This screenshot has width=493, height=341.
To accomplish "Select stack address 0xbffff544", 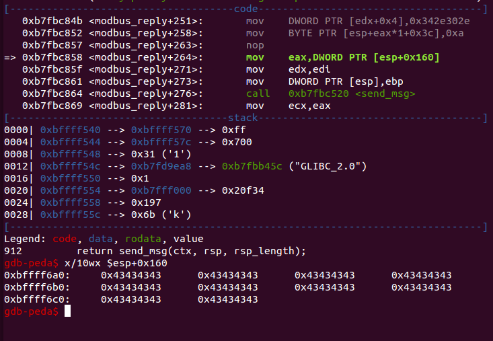I will point(71,142).
